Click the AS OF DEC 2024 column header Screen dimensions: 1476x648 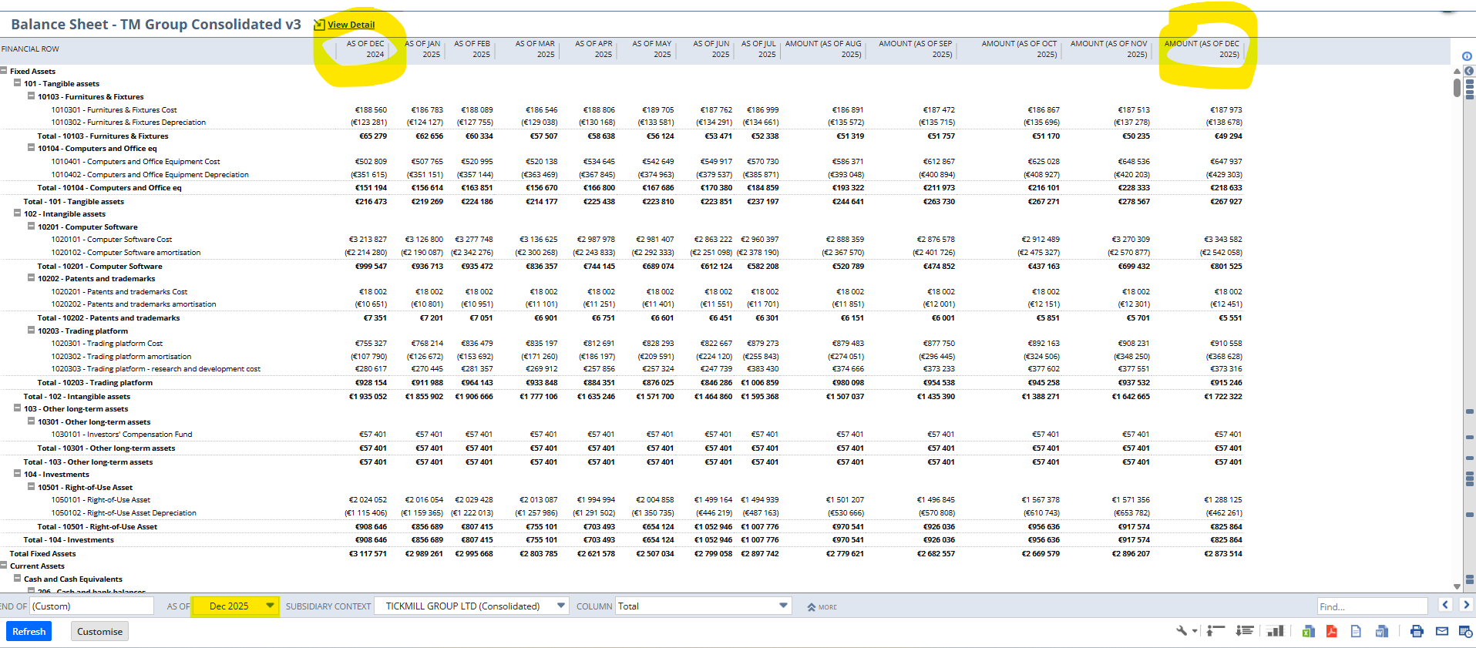point(365,49)
